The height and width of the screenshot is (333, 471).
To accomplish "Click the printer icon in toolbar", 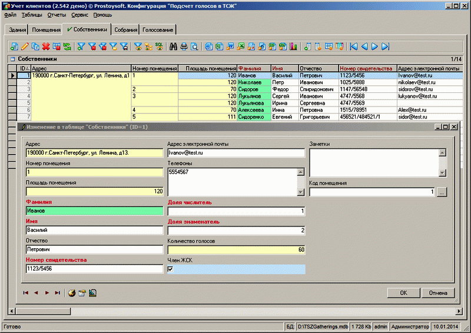I will (184, 46).
